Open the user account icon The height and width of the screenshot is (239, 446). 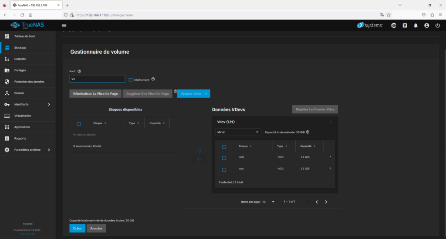(x=426, y=26)
